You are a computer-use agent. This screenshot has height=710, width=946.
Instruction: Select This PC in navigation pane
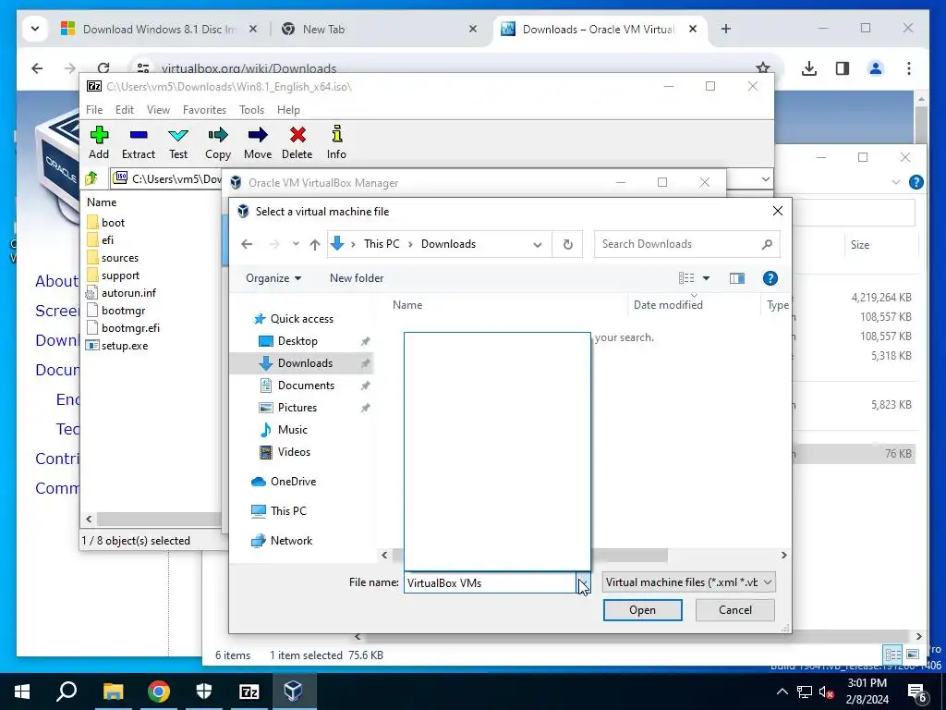tap(288, 510)
